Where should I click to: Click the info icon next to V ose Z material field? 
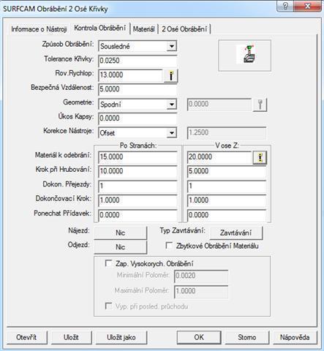coord(260,157)
